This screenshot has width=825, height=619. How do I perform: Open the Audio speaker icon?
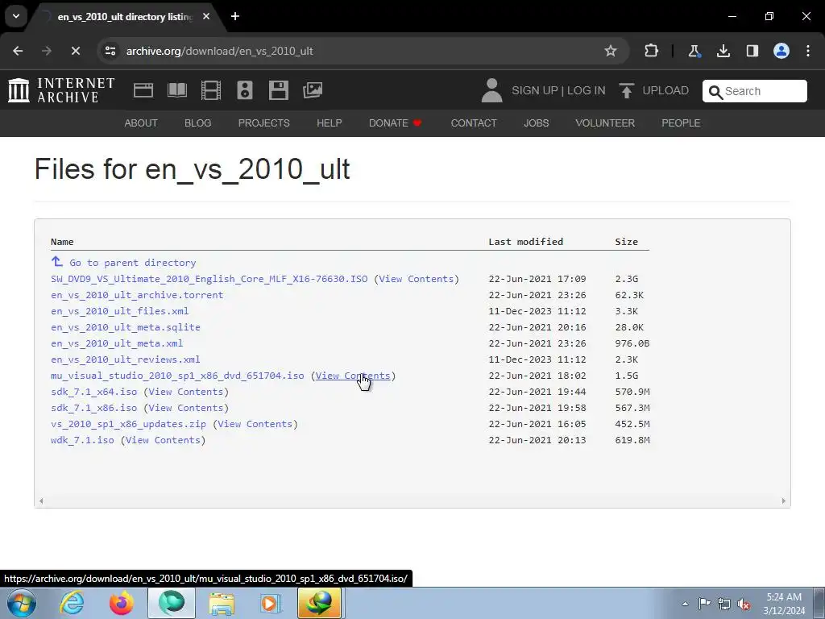point(245,90)
